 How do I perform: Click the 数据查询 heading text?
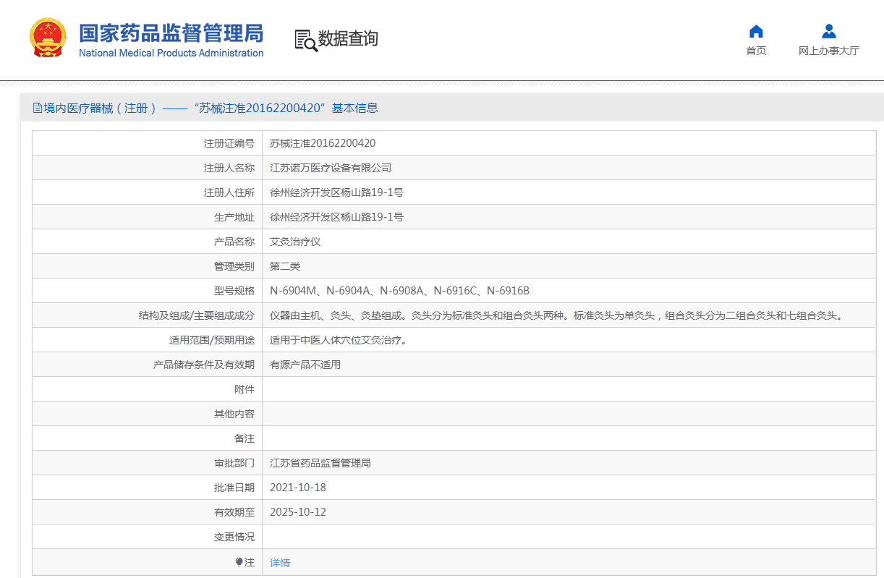coord(348,38)
